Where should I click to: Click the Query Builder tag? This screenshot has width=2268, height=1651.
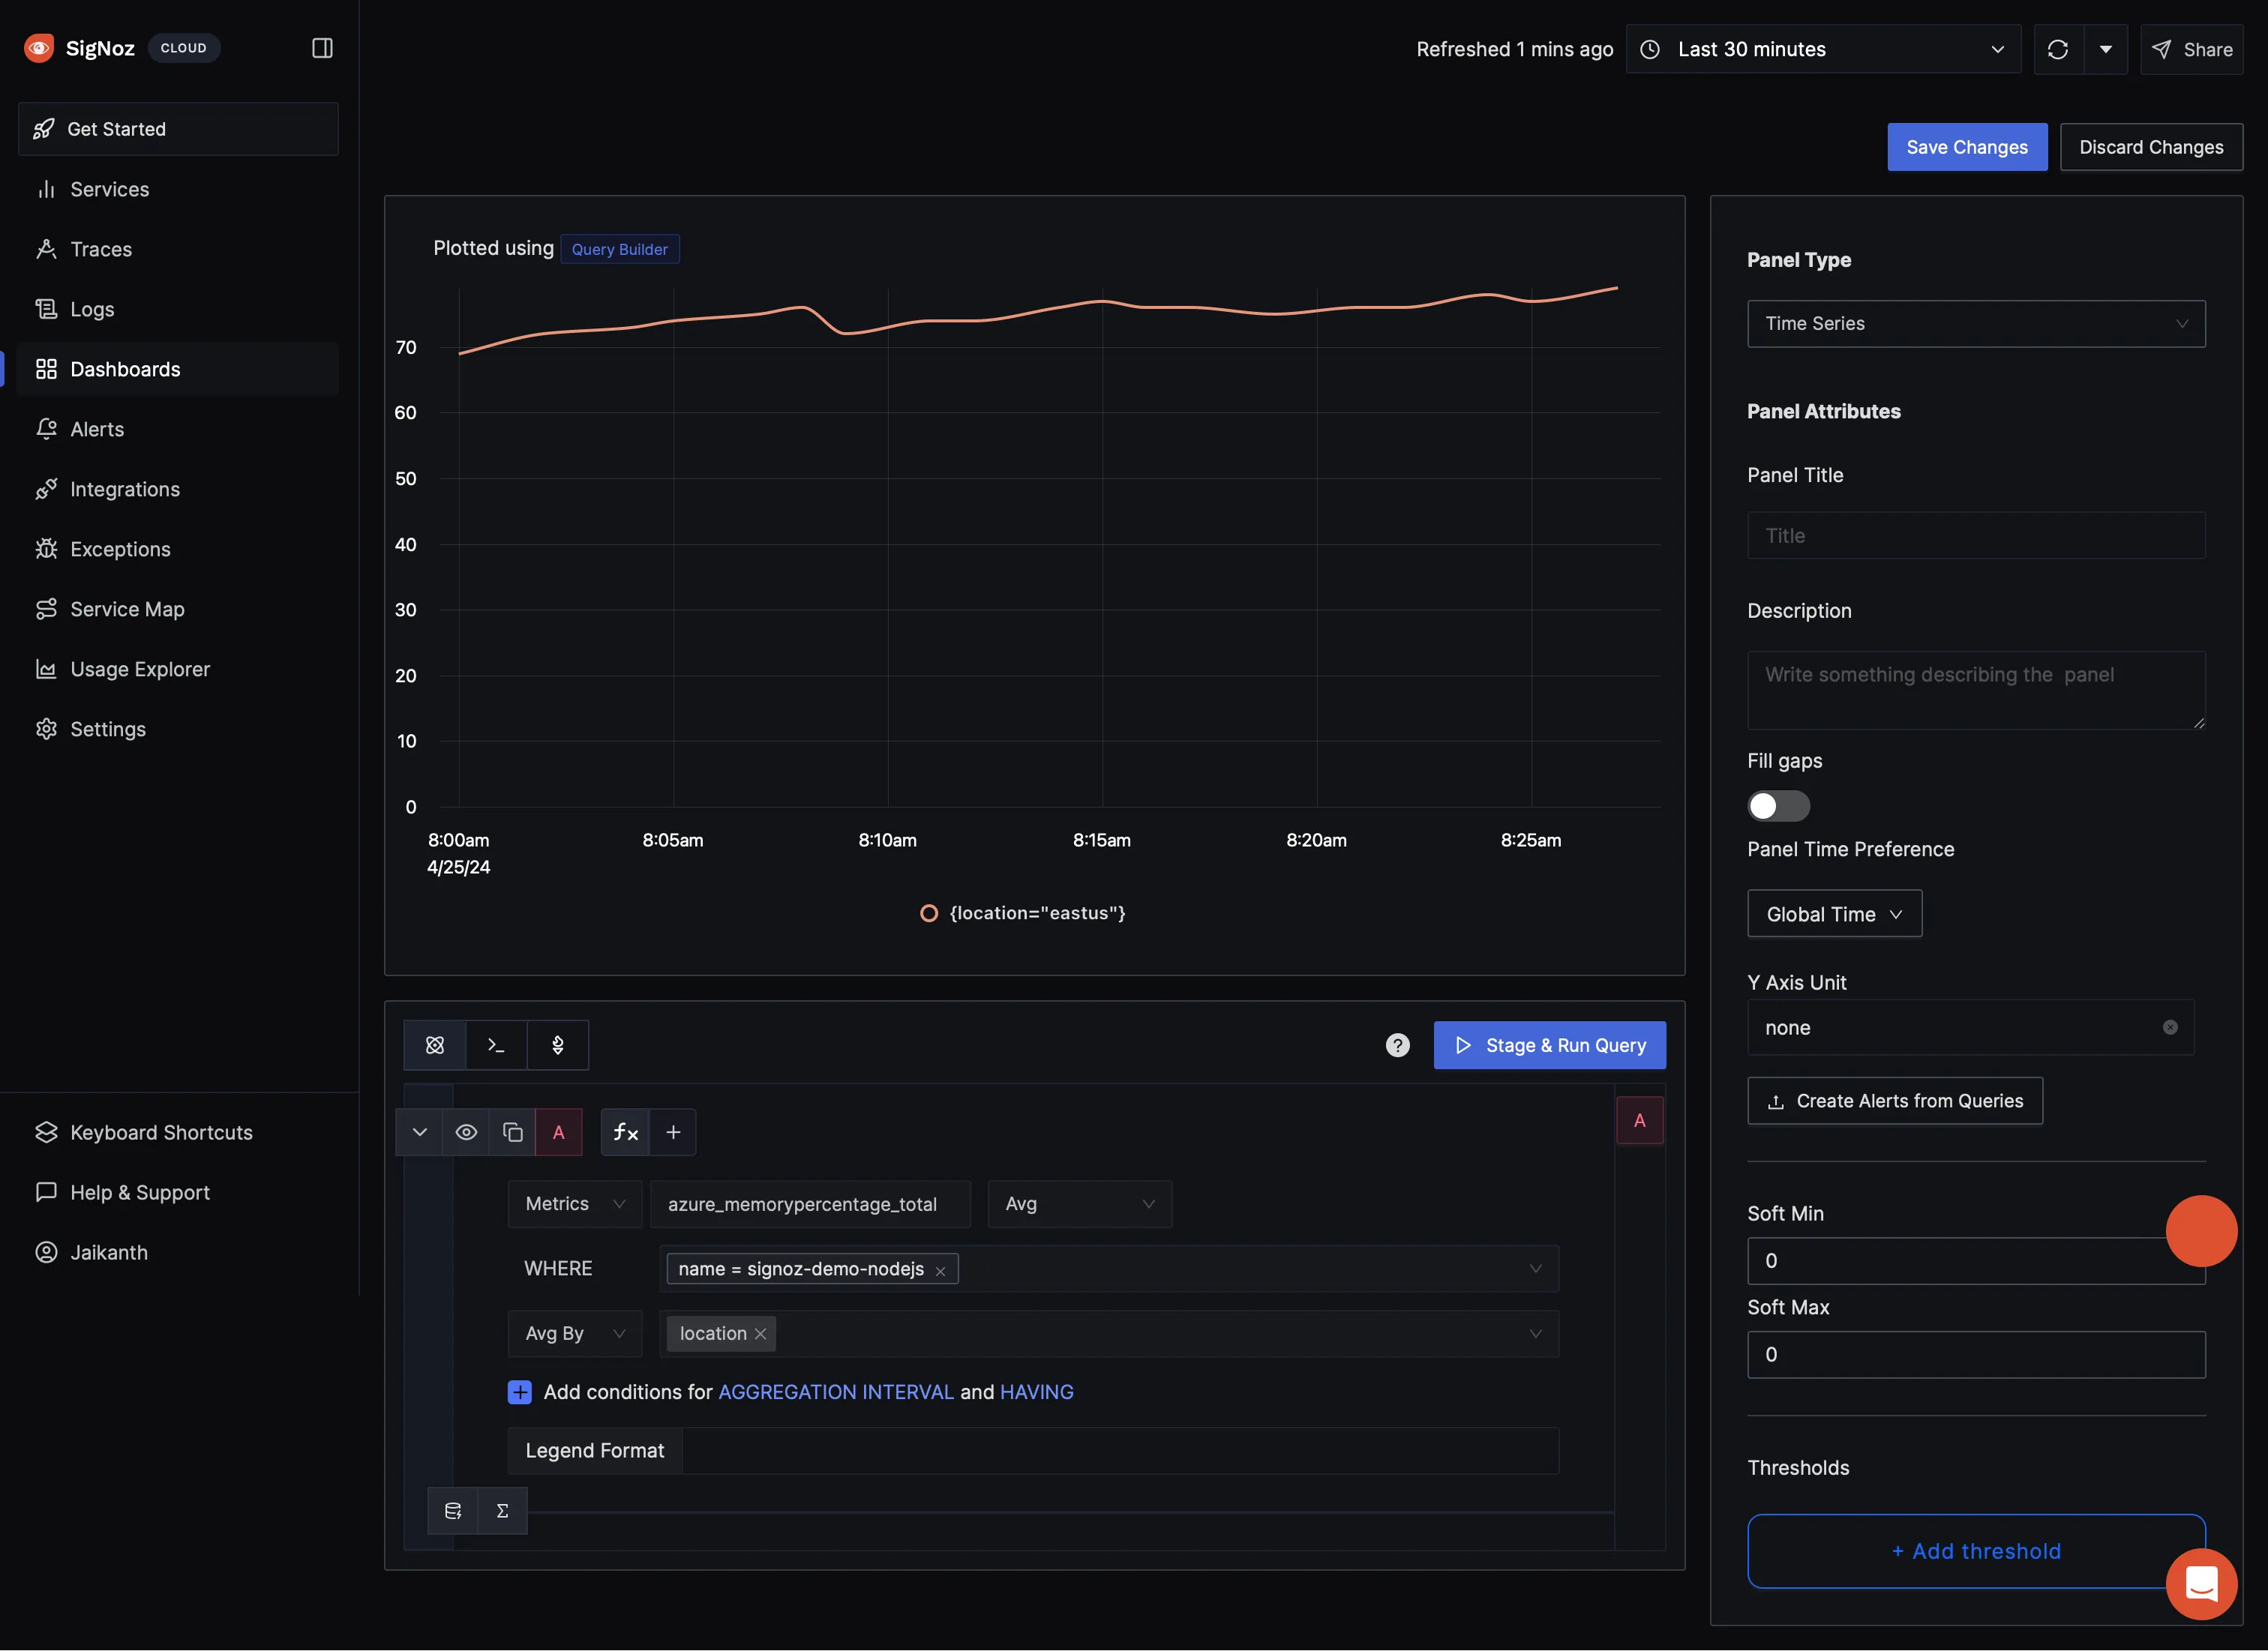620,249
